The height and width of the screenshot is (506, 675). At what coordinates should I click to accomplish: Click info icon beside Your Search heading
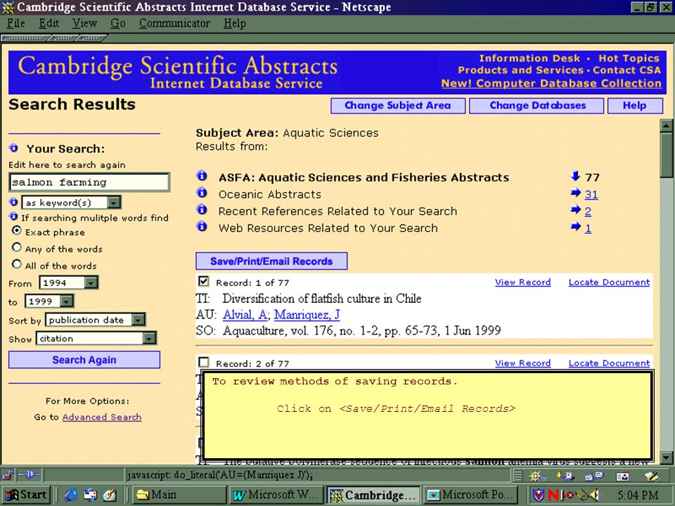(x=14, y=148)
